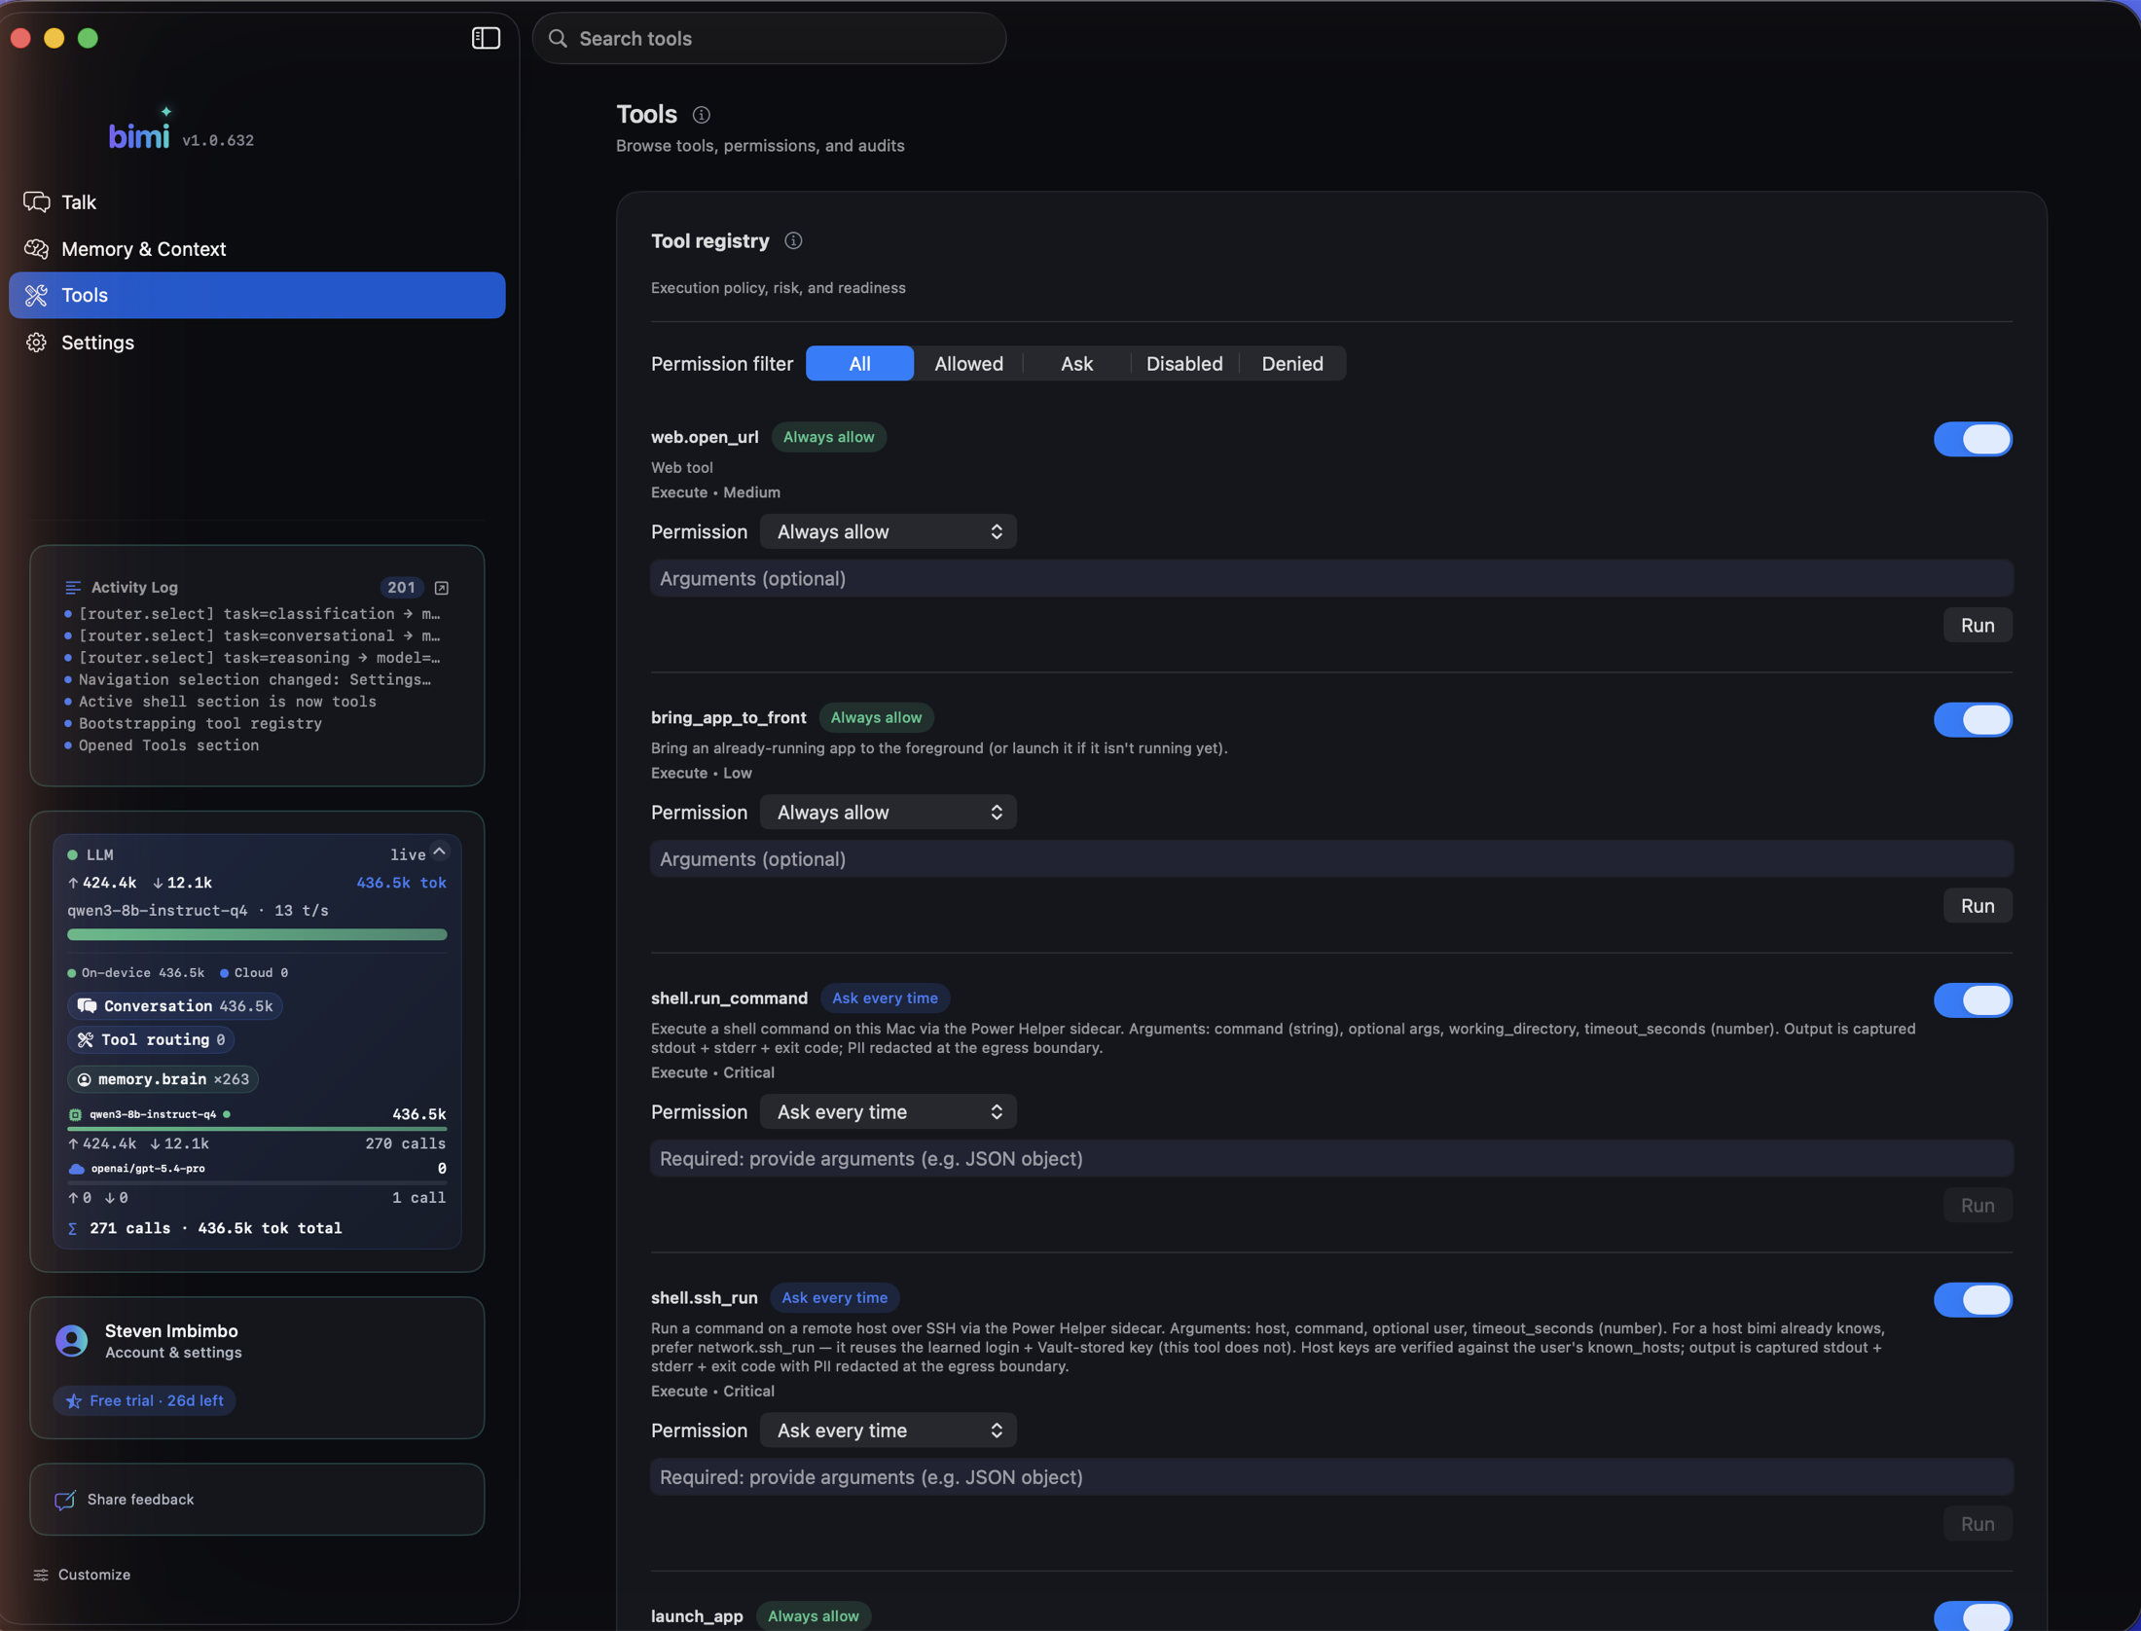Click the Talk chat bubble icon
The width and height of the screenshot is (2141, 1631).
point(37,201)
